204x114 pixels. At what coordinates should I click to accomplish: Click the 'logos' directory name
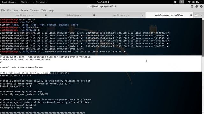[25, 25]
